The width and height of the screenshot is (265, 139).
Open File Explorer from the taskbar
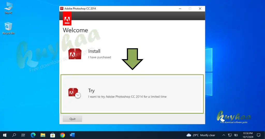(43, 135)
